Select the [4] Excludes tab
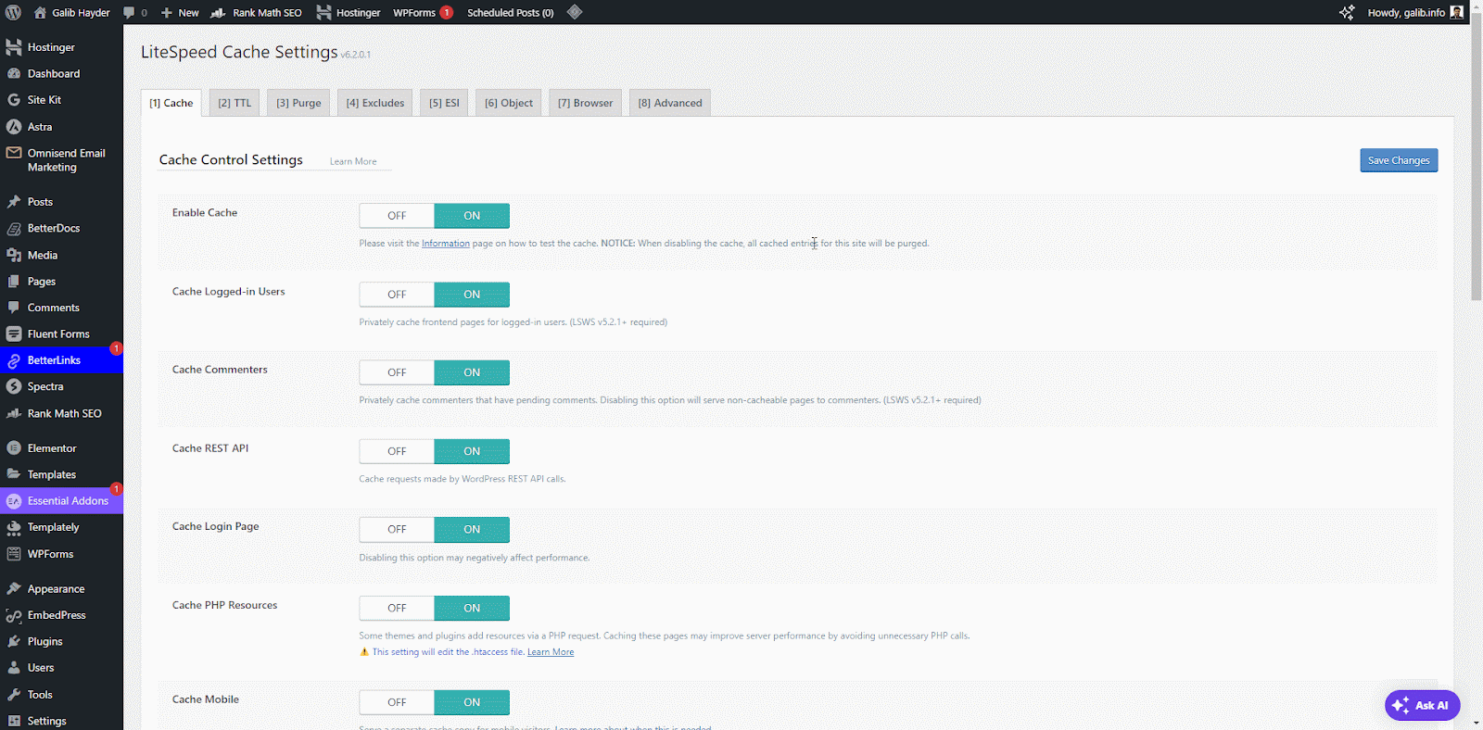Screen dimensions: 1483x730 [x=375, y=103]
